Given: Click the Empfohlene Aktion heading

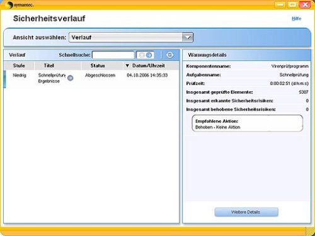Looking at the screenshot, I should 217,121.
